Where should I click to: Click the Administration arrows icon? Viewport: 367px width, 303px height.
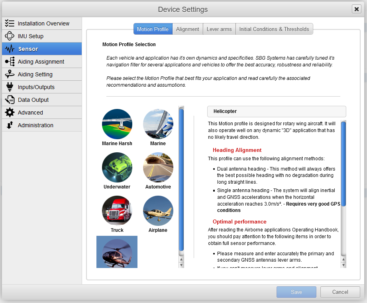point(10,125)
